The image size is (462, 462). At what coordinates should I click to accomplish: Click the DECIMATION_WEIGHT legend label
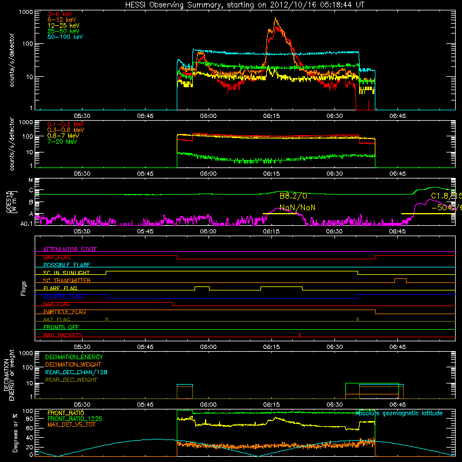pyautogui.click(x=73, y=365)
